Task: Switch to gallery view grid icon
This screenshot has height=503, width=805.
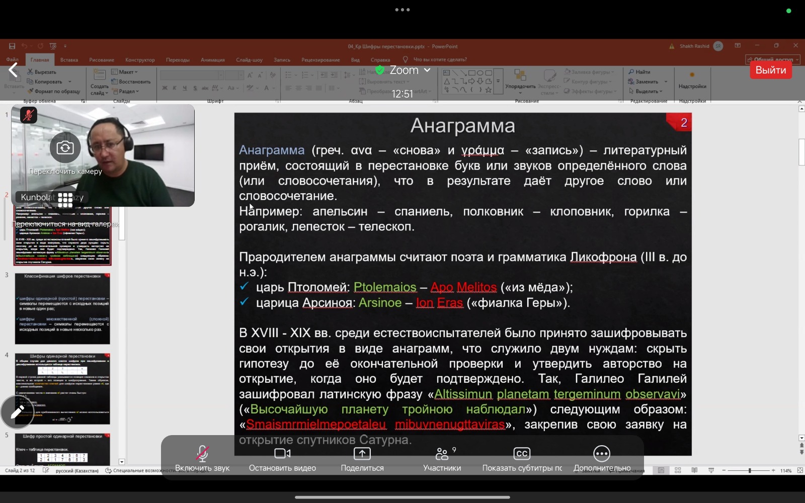Action: pos(65,200)
